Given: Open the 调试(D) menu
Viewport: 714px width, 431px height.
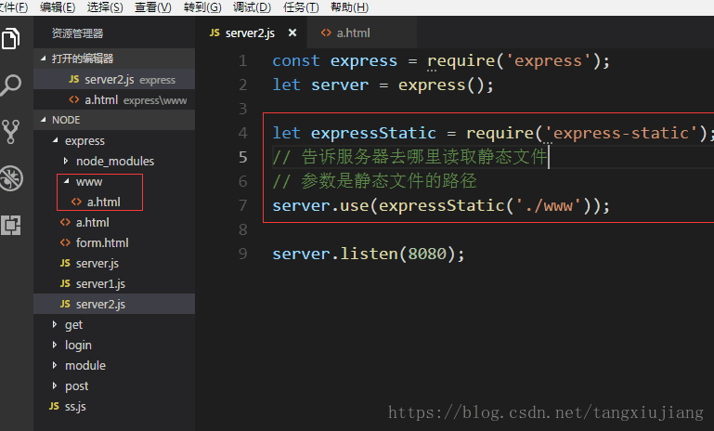Looking at the screenshot, I should [x=252, y=7].
